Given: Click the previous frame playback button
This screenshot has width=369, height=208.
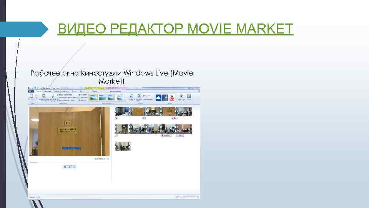Looking at the screenshot, I should point(65,167).
